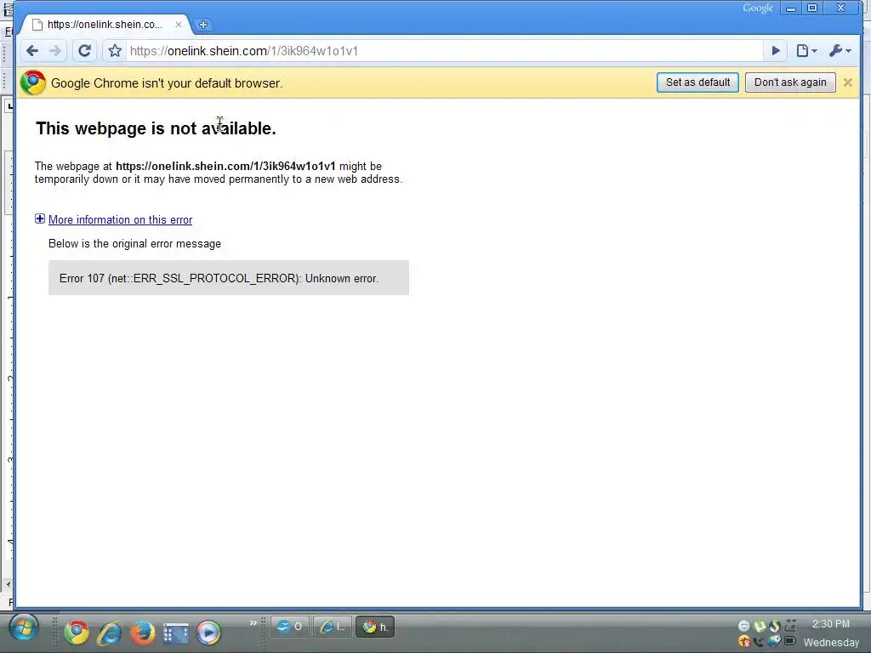Choose Don't ask again

pyautogui.click(x=790, y=82)
